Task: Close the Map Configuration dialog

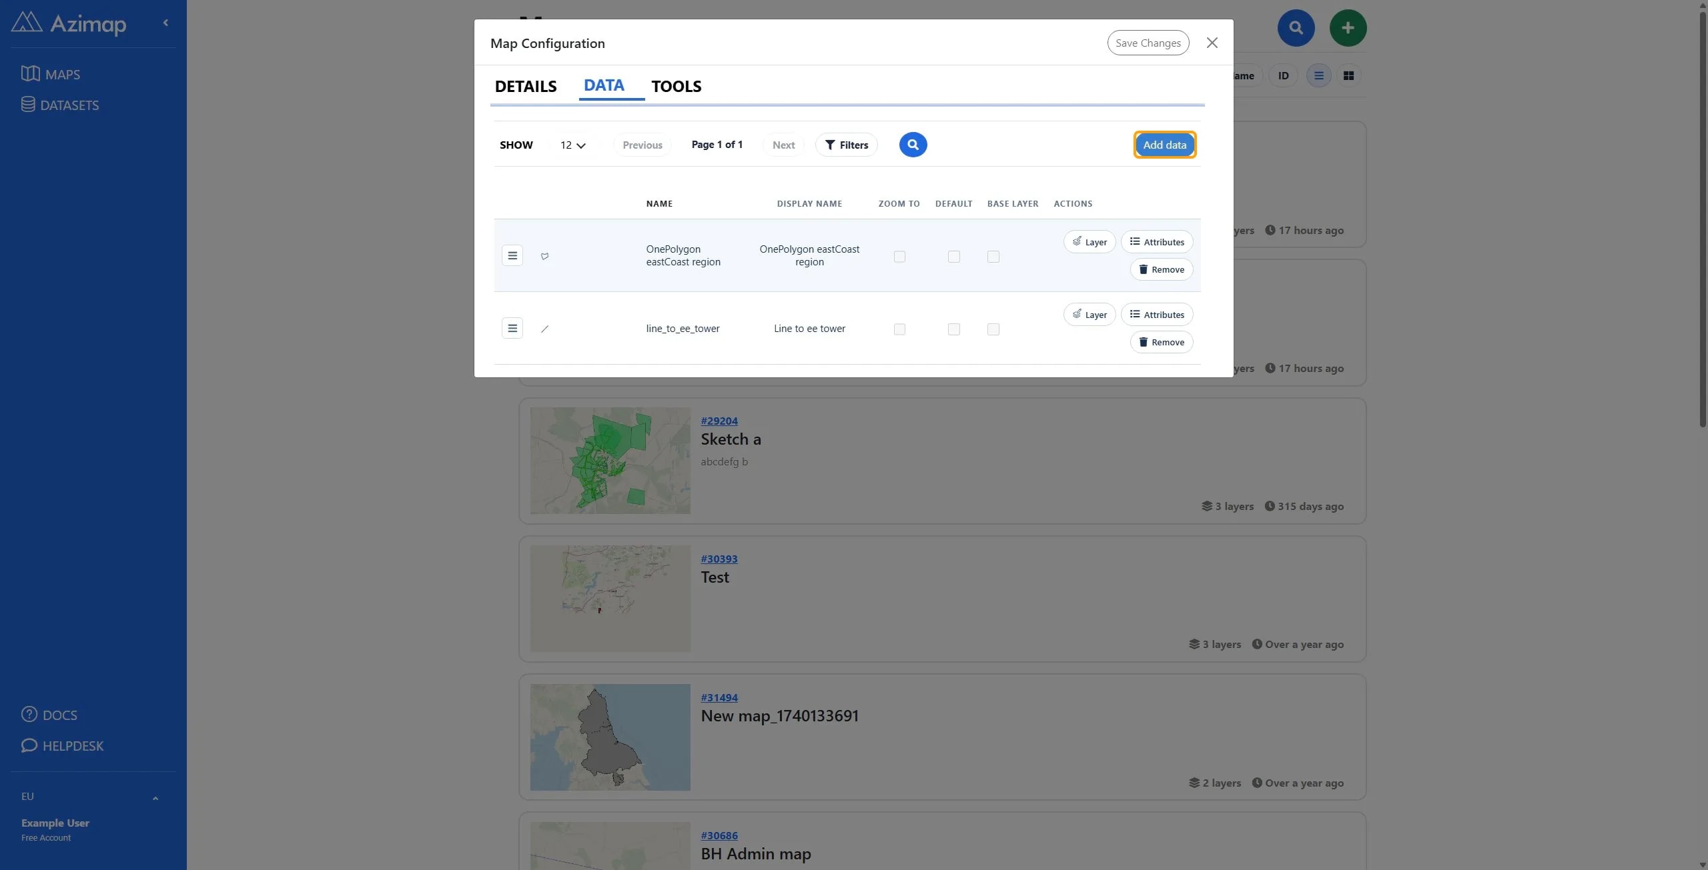Action: tap(1212, 43)
